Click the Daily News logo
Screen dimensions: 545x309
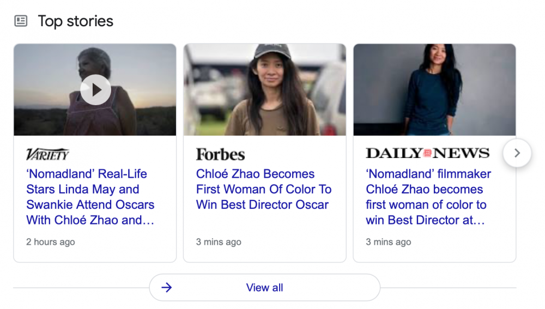pos(427,153)
